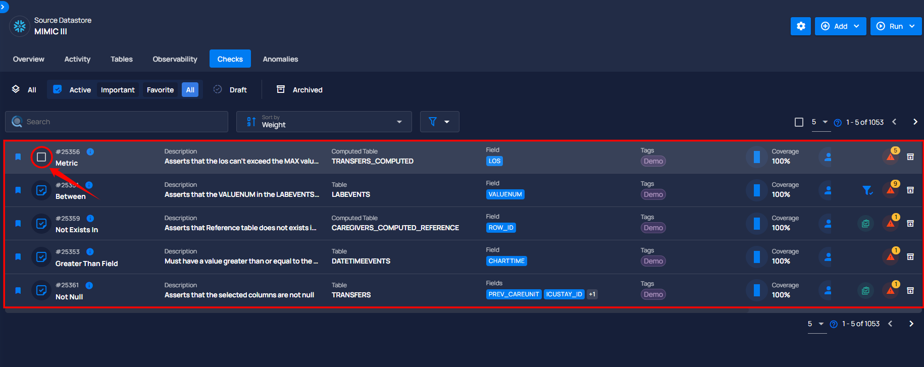This screenshot has height=367, width=924.
Task: Click the Snowflake datastore logo
Action: pyautogui.click(x=20, y=26)
